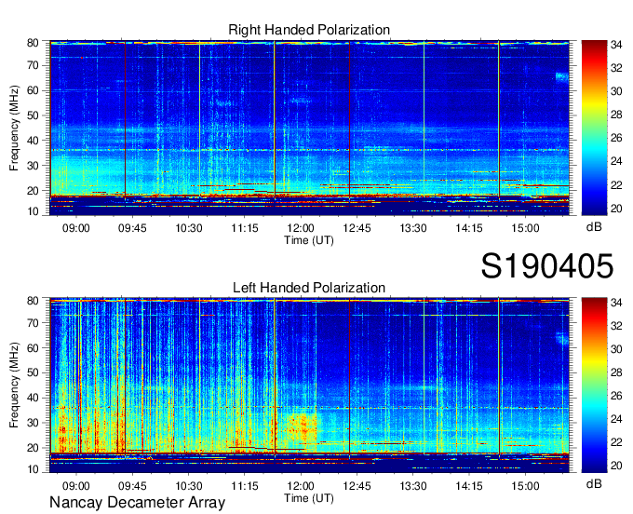Click the 13:30 tick label on bottom plot
This screenshot has height=514, width=633.
tap(413, 486)
